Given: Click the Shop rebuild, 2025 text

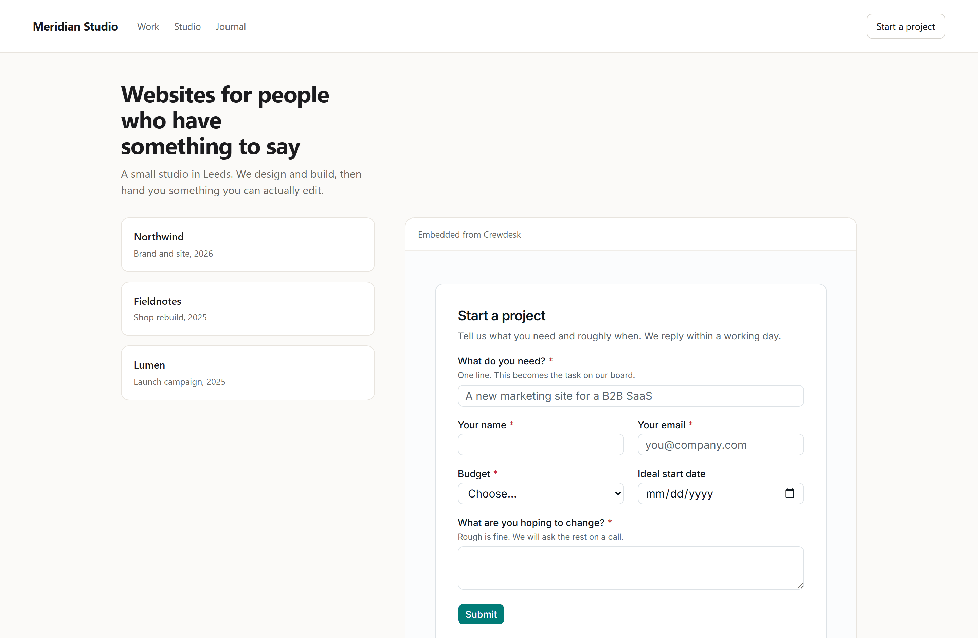Looking at the screenshot, I should [x=170, y=317].
